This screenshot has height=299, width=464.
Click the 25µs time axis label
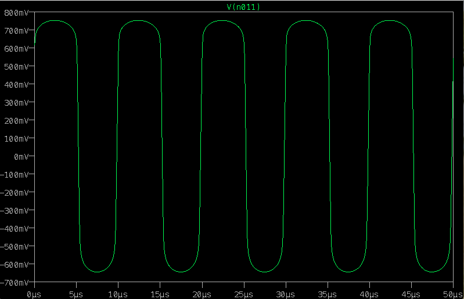coord(243,294)
